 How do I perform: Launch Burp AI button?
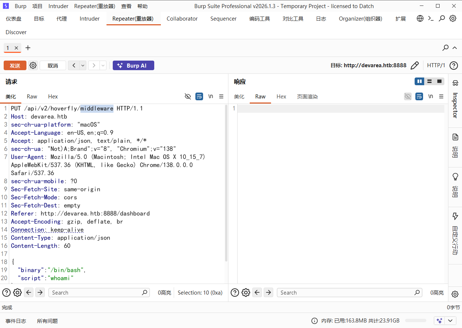tap(133, 65)
